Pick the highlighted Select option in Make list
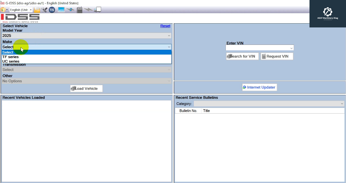The height and width of the screenshot is (183, 346). pyautogui.click(x=8, y=52)
